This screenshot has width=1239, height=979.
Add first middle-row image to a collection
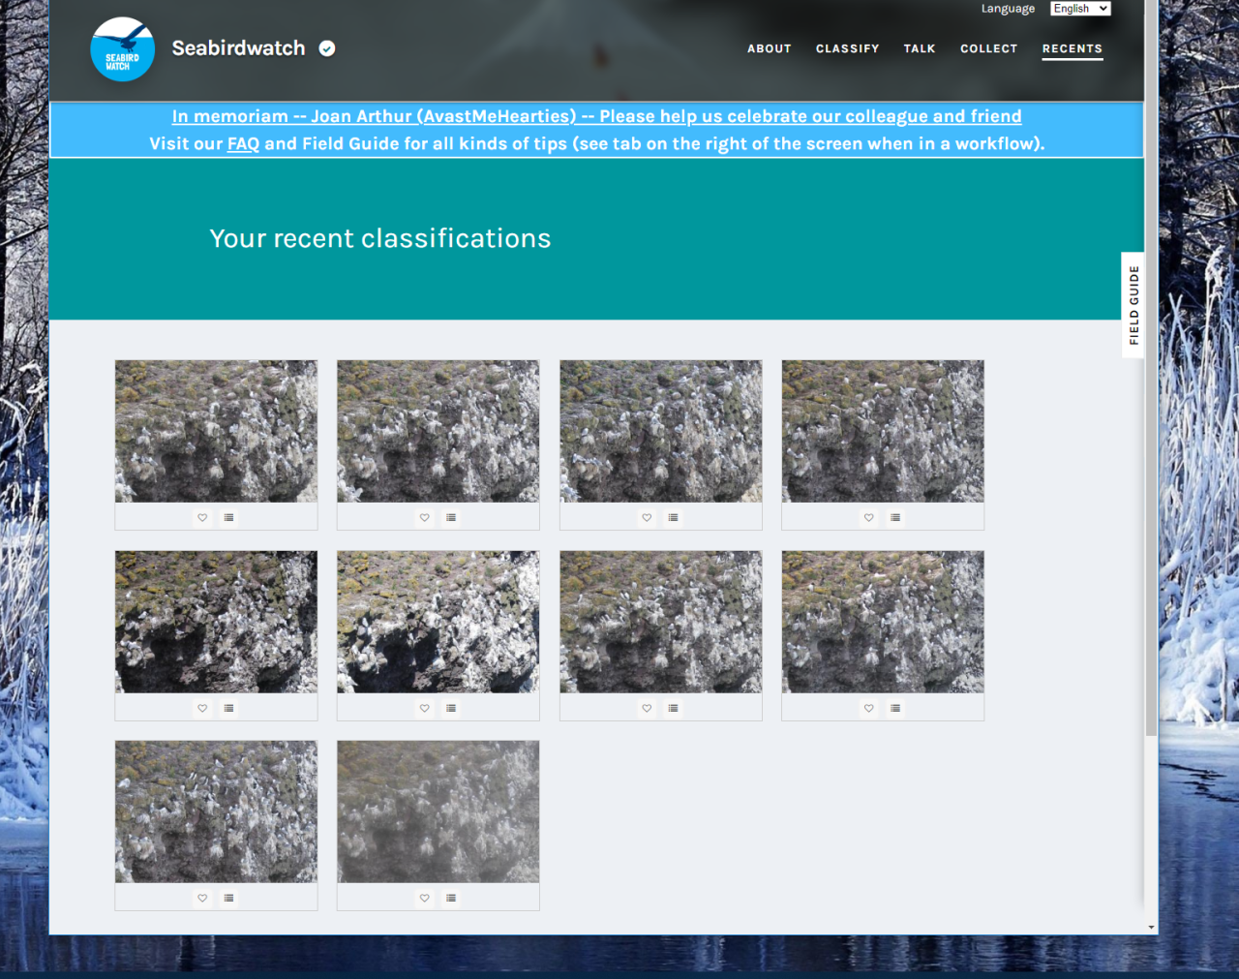(x=229, y=708)
